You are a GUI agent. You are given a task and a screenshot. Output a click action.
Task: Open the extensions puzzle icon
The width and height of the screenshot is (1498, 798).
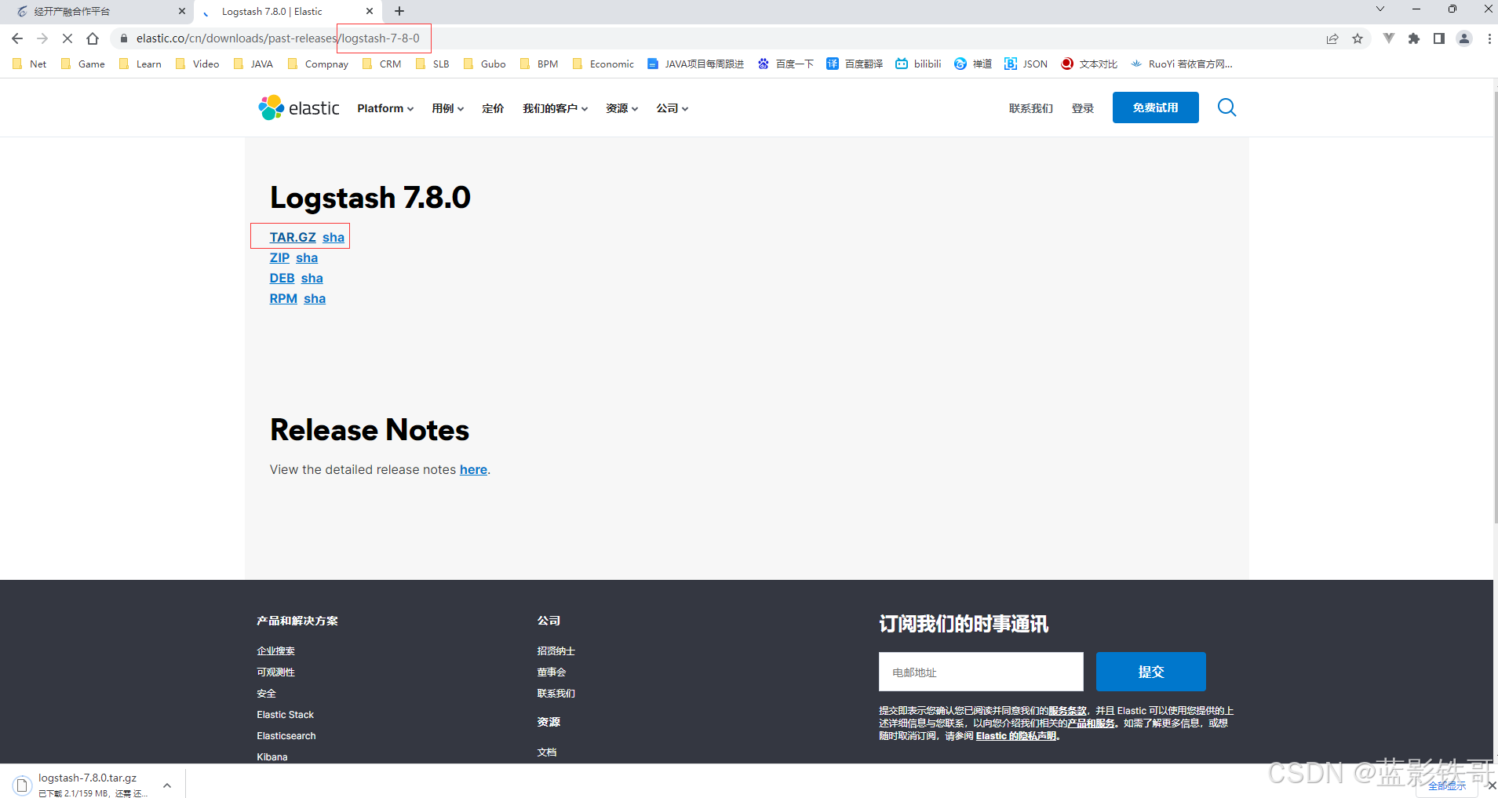1414,38
